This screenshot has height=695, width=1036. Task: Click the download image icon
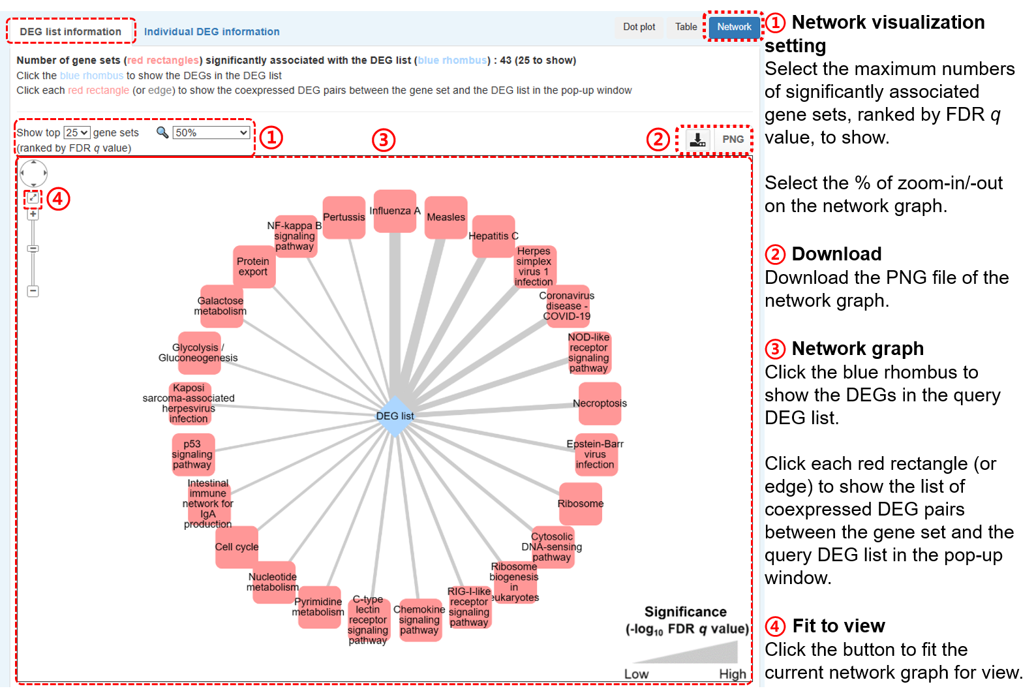[697, 140]
